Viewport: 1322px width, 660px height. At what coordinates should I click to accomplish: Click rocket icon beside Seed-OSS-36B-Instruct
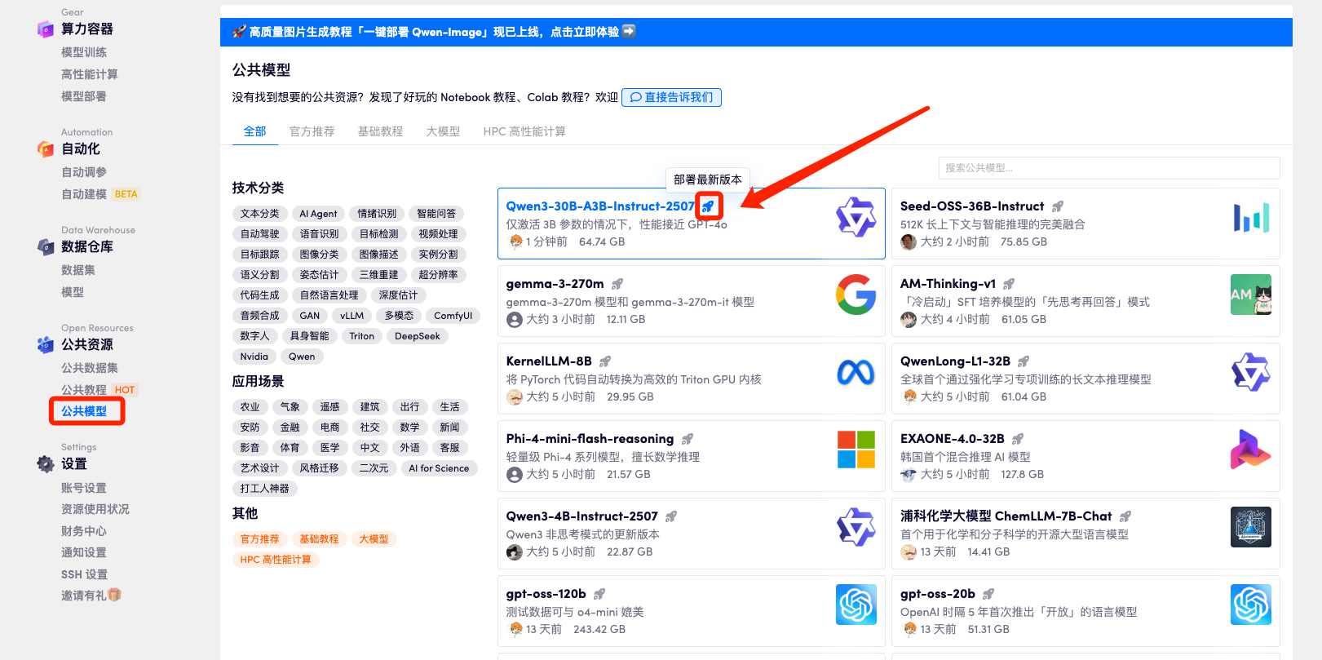tap(1058, 206)
